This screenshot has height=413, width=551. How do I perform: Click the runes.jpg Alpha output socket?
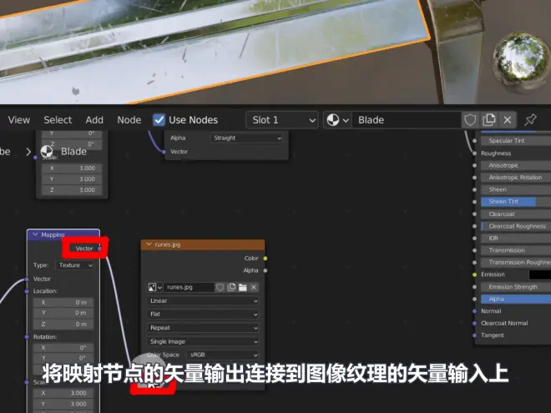click(265, 271)
